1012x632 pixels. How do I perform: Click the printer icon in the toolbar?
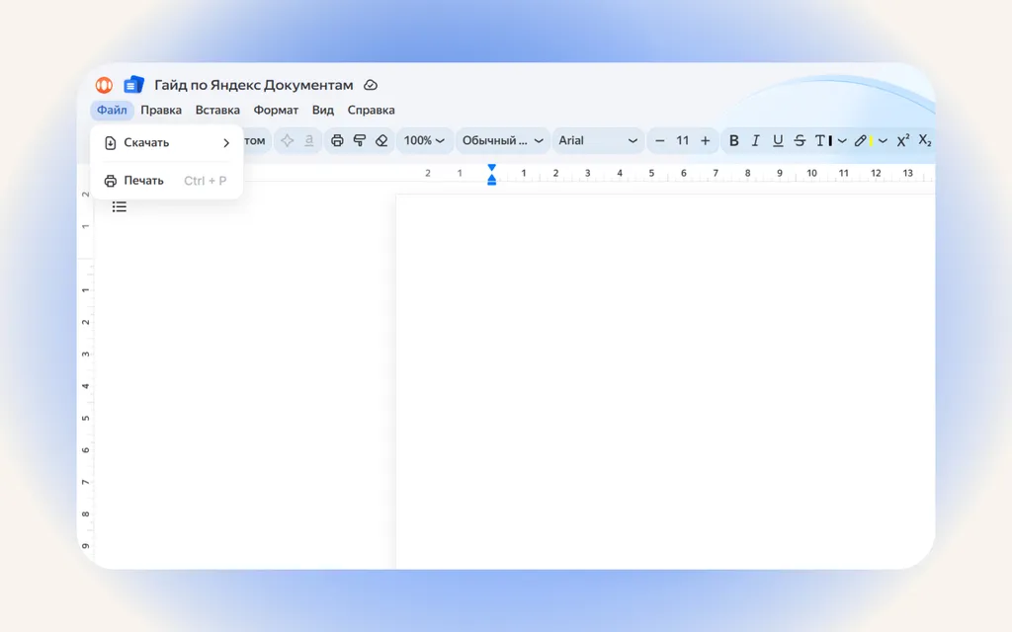pyautogui.click(x=337, y=140)
